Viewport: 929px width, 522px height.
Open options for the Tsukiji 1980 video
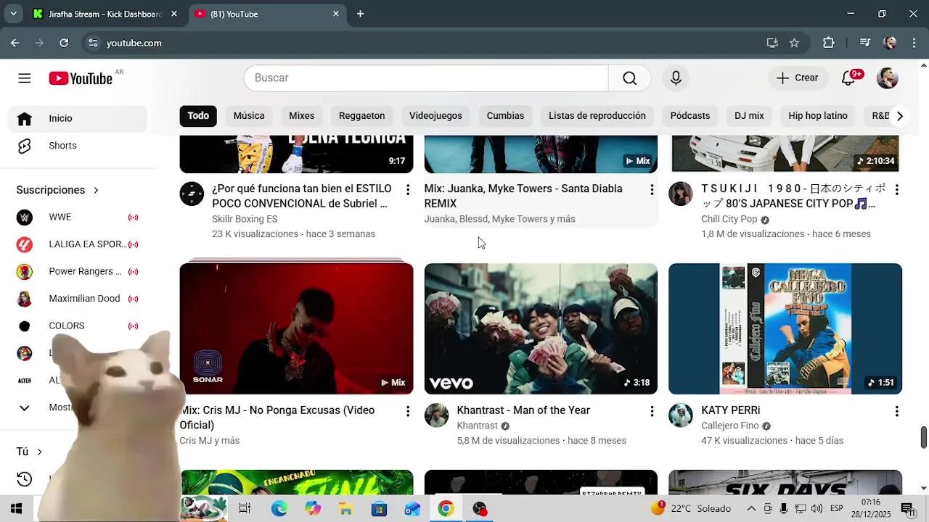pyautogui.click(x=896, y=190)
